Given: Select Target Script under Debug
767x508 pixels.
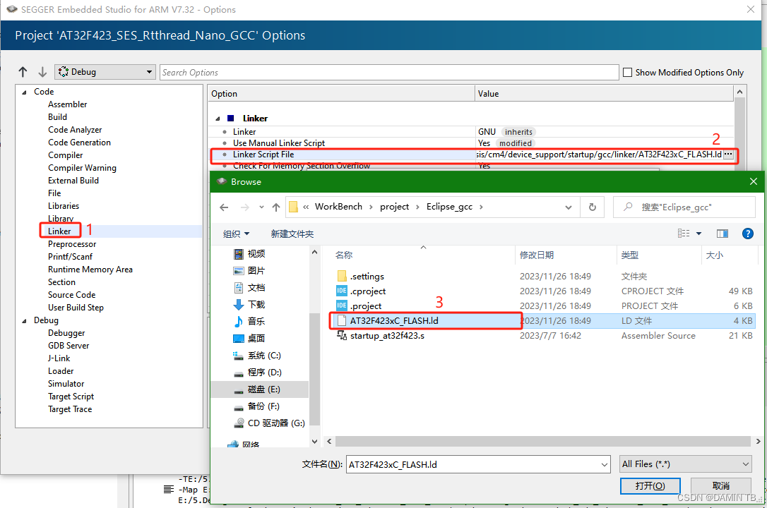Looking at the screenshot, I should 71,397.
